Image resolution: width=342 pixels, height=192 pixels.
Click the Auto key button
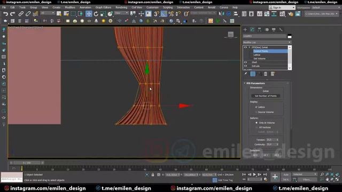point(286,174)
